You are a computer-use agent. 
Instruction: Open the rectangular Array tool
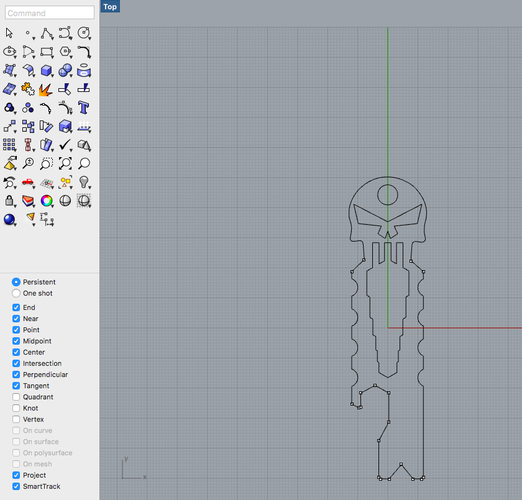click(9, 145)
